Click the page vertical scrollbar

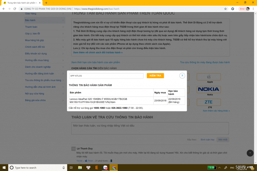[255, 88]
